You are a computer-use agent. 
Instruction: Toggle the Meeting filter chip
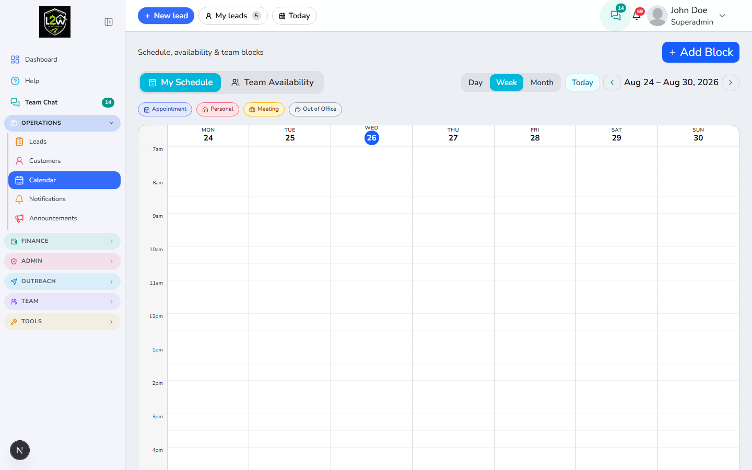(264, 109)
